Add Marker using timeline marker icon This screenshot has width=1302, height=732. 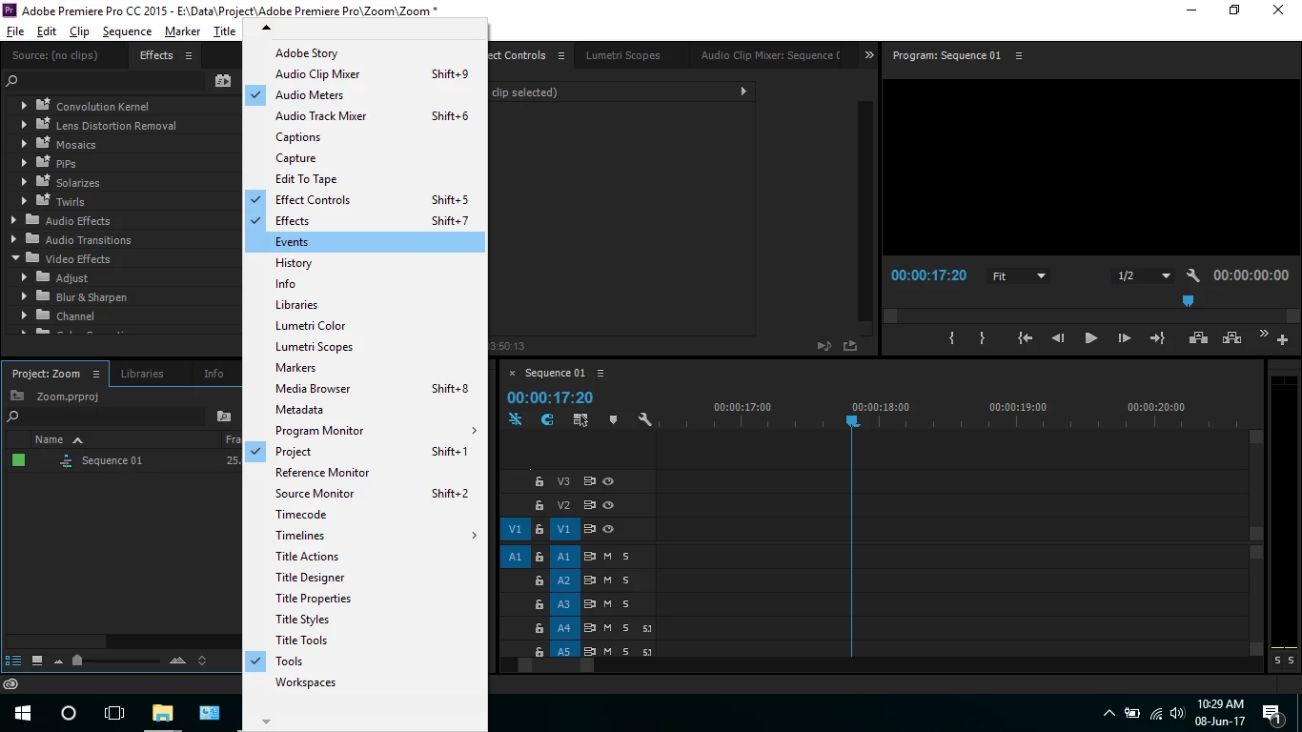tap(613, 419)
